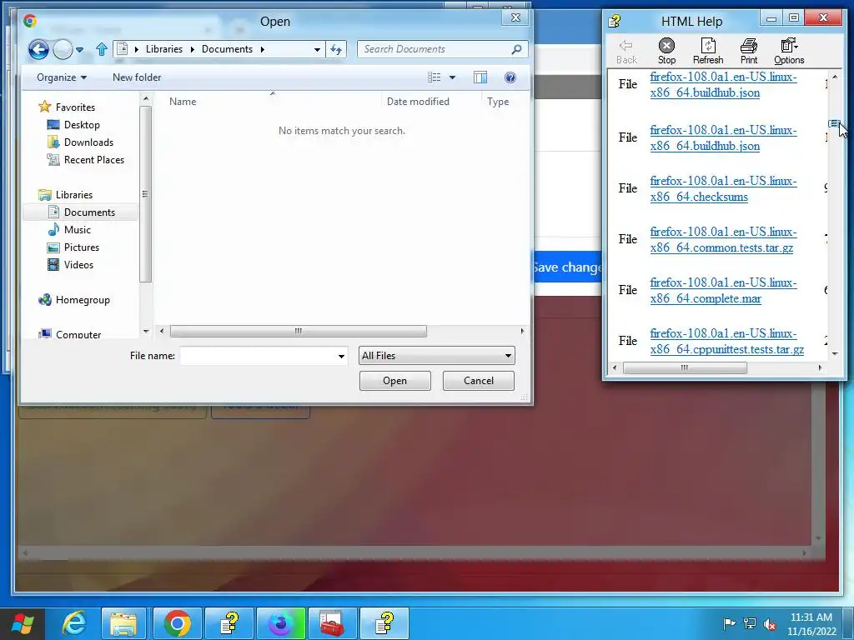Viewport: 854px width, 640px height.
Task: Go up one folder level arrow
Action: (x=101, y=49)
